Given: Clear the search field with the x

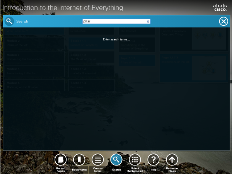Looking at the screenshot, I should (148, 22).
